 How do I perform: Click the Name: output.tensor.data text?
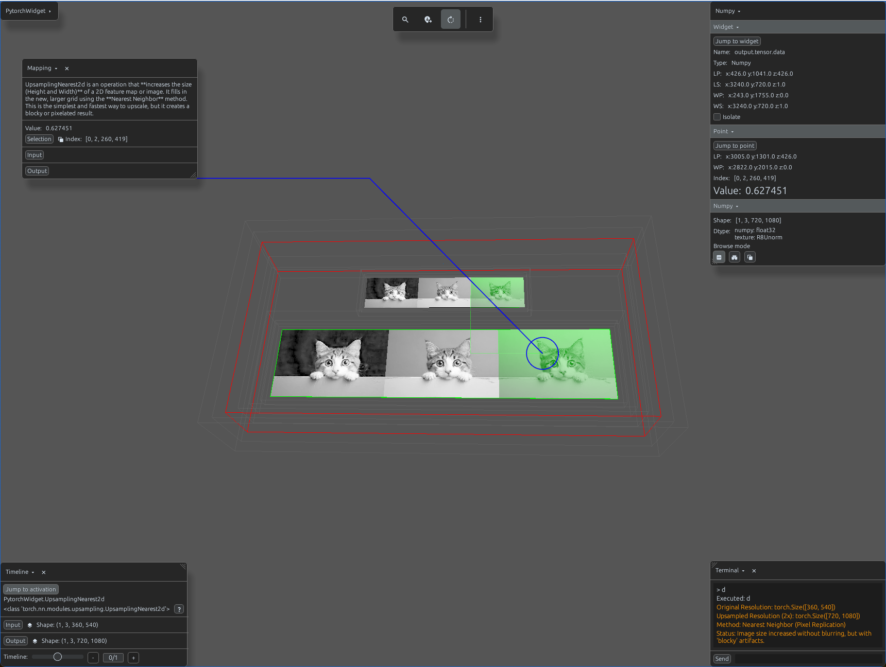coord(749,52)
